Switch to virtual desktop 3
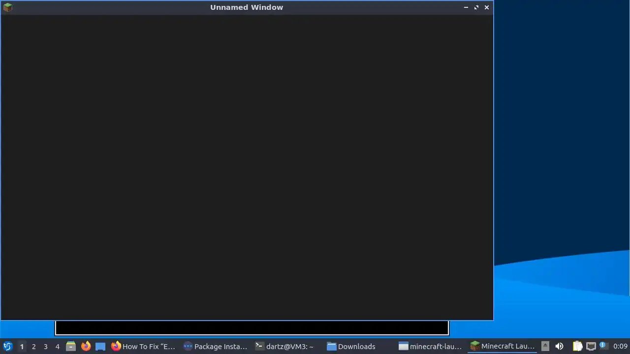The height and width of the screenshot is (354, 630). pos(45,347)
